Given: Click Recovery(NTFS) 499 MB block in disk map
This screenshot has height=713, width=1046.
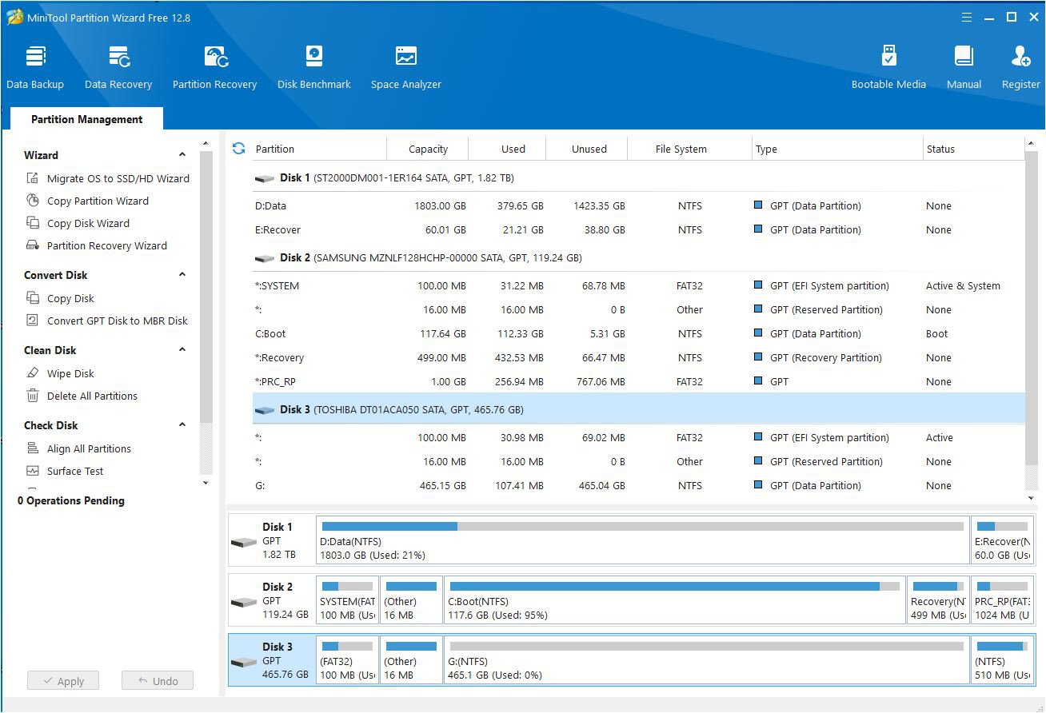Looking at the screenshot, I should [938, 600].
